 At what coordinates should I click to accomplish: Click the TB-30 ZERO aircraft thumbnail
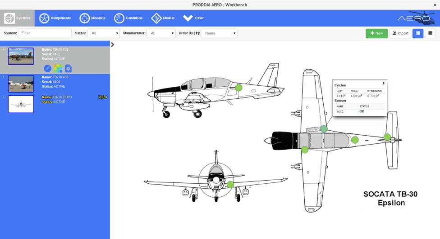[x=21, y=104]
